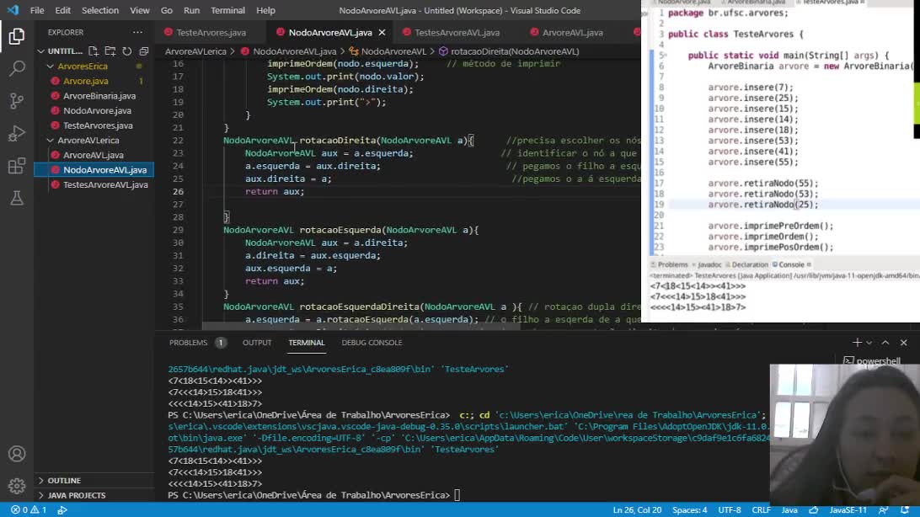Open the File menu
The image size is (920, 517).
click(x=37, y=11)
